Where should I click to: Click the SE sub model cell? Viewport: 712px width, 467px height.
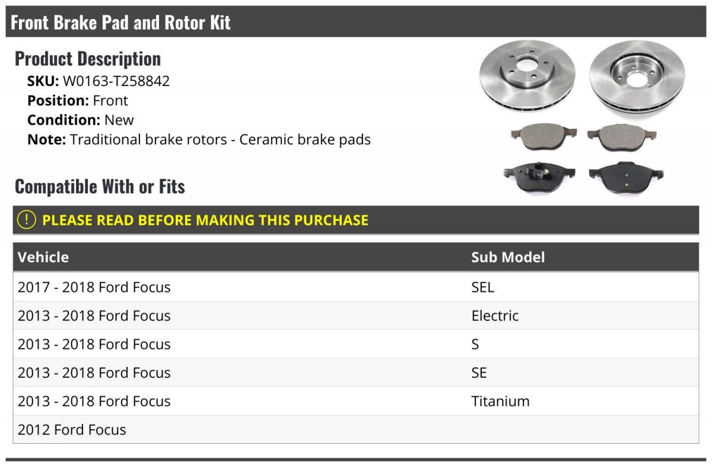479,373
